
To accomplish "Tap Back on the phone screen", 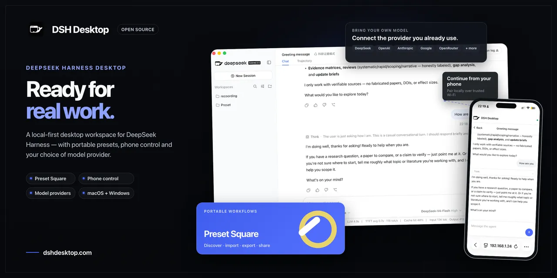I will pyautogui.click(x=478, y=128).
